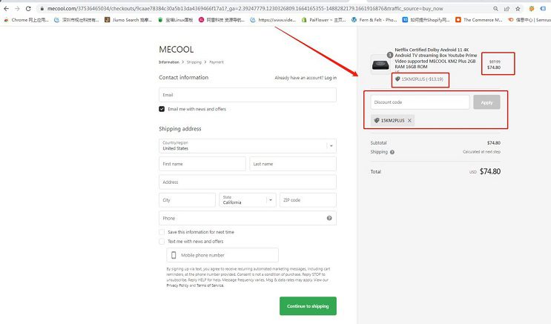The image size is (551, 324).
Task: Focus the Mobile phone number field
Action: (x=222, y=255)
